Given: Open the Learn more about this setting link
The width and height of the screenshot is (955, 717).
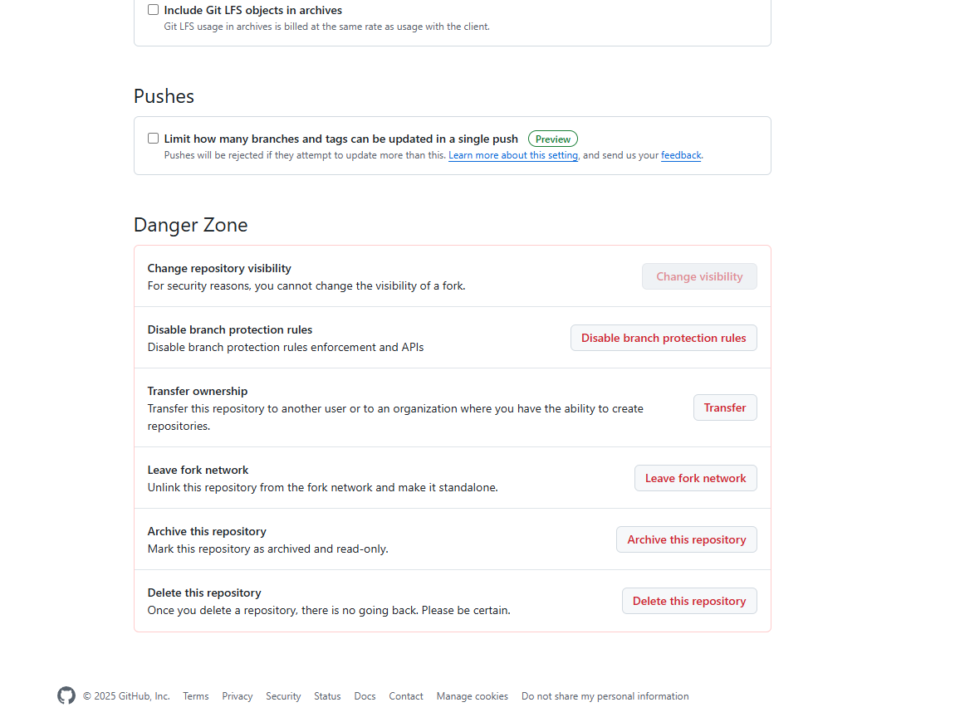Looking at the screenshot, I should coord(513,155).
